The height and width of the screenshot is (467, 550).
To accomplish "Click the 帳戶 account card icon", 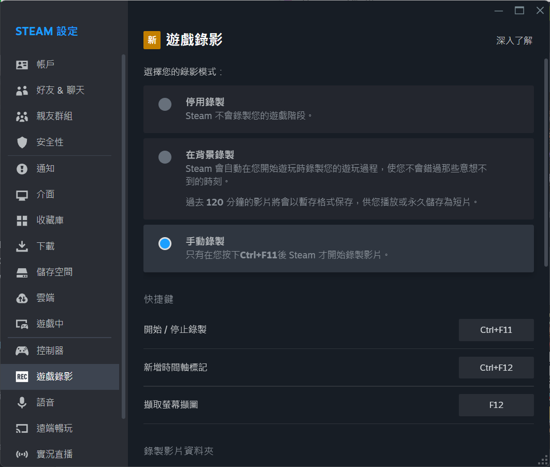I will (x=22, y=65).
